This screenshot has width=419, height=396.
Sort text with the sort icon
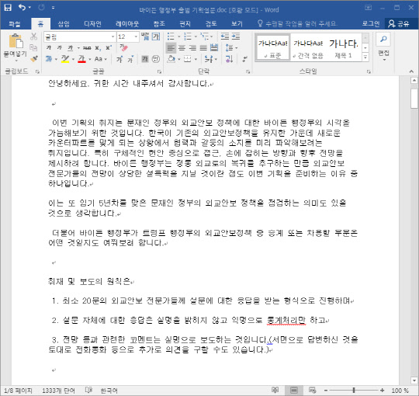pos(229,59)
